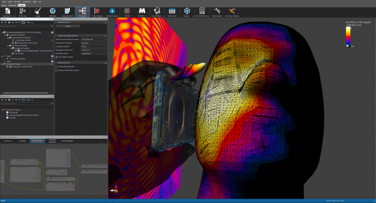
Task: Click the Explorer forward arrow icon
Action: (x=6, y=23)
